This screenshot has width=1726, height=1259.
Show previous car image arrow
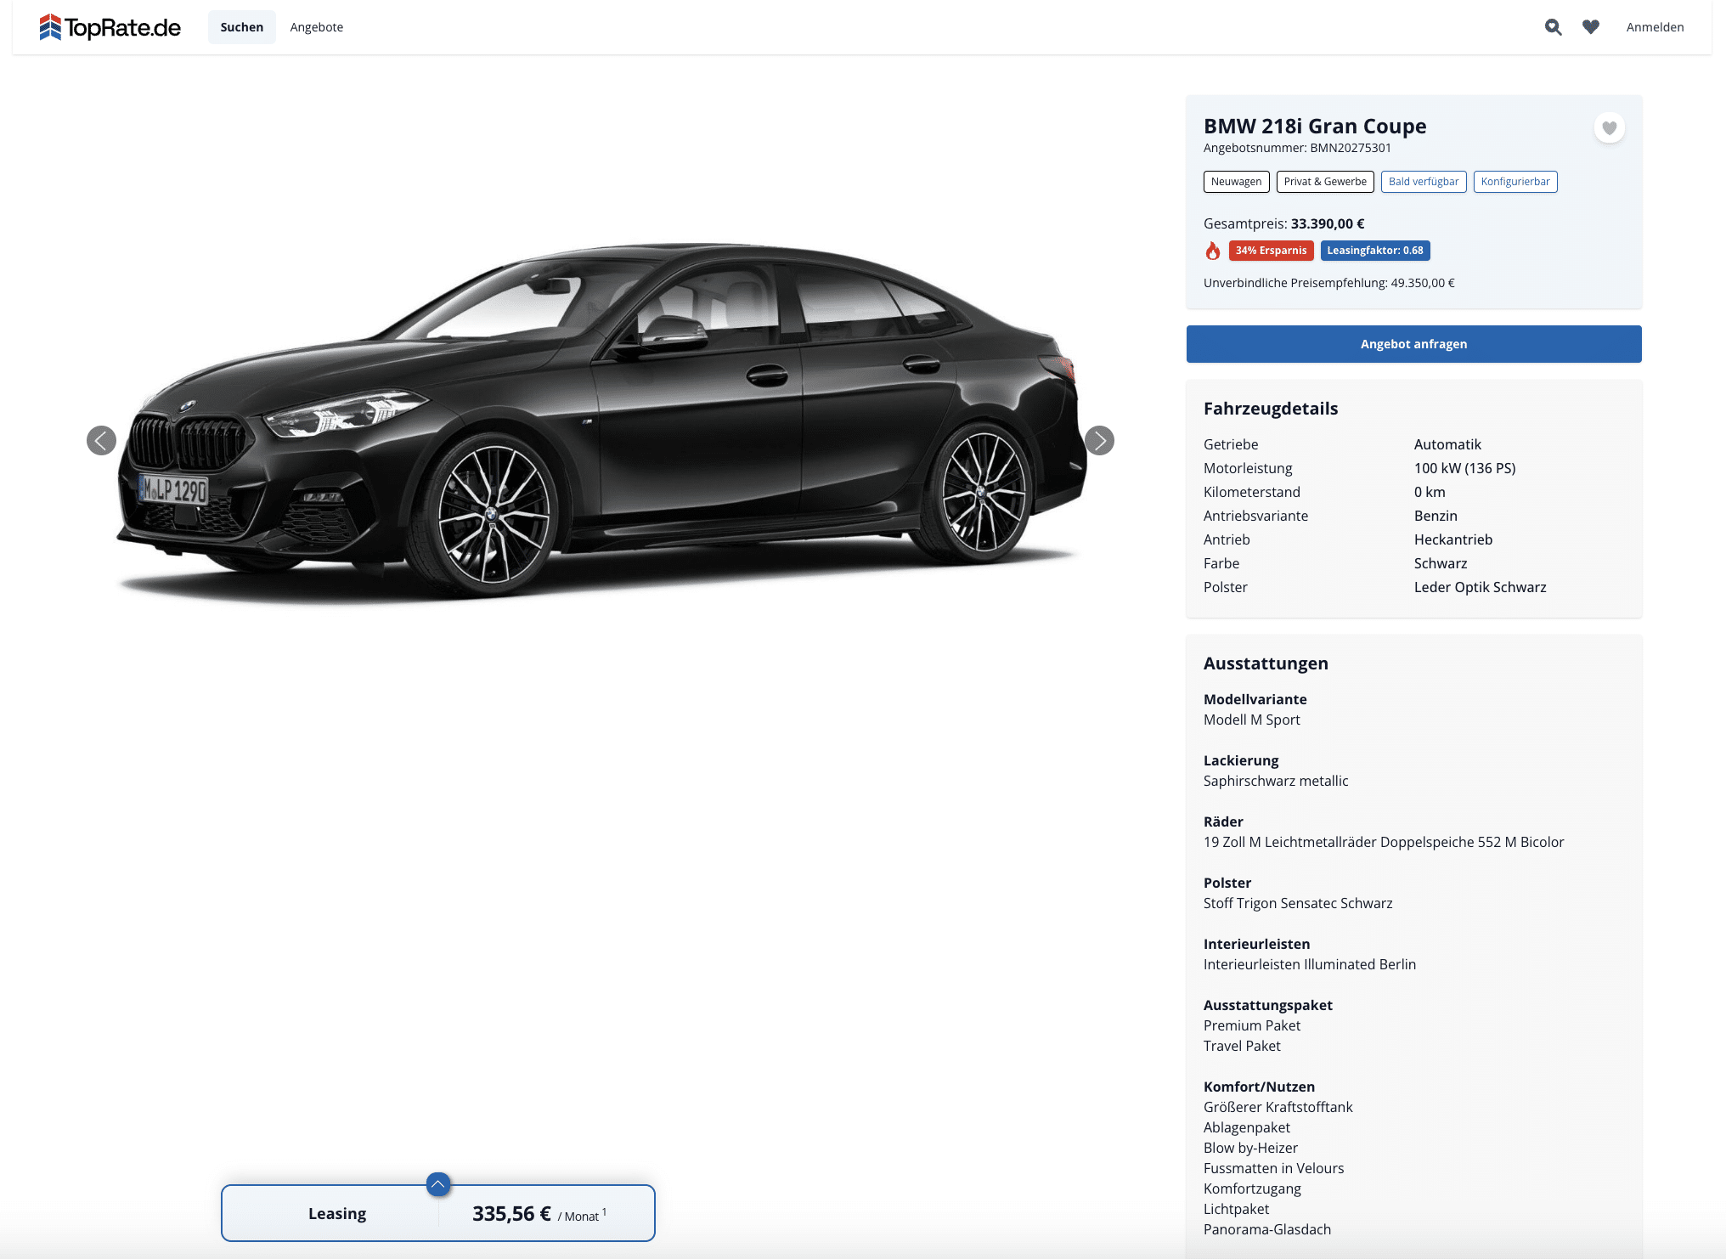[102, 440]
